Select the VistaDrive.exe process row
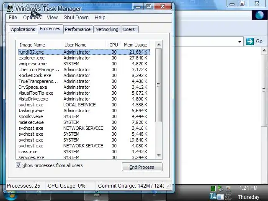 coord(84,99)
